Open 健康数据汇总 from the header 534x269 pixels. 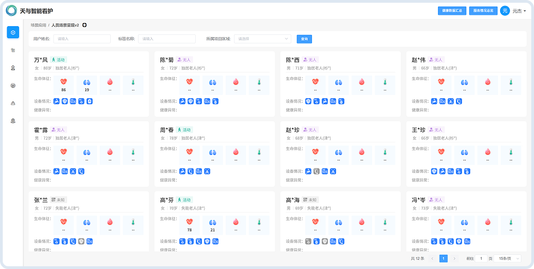click(452, 11)
